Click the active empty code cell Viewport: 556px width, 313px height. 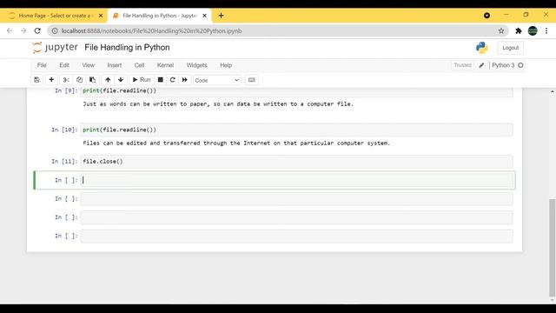point(296,180)
